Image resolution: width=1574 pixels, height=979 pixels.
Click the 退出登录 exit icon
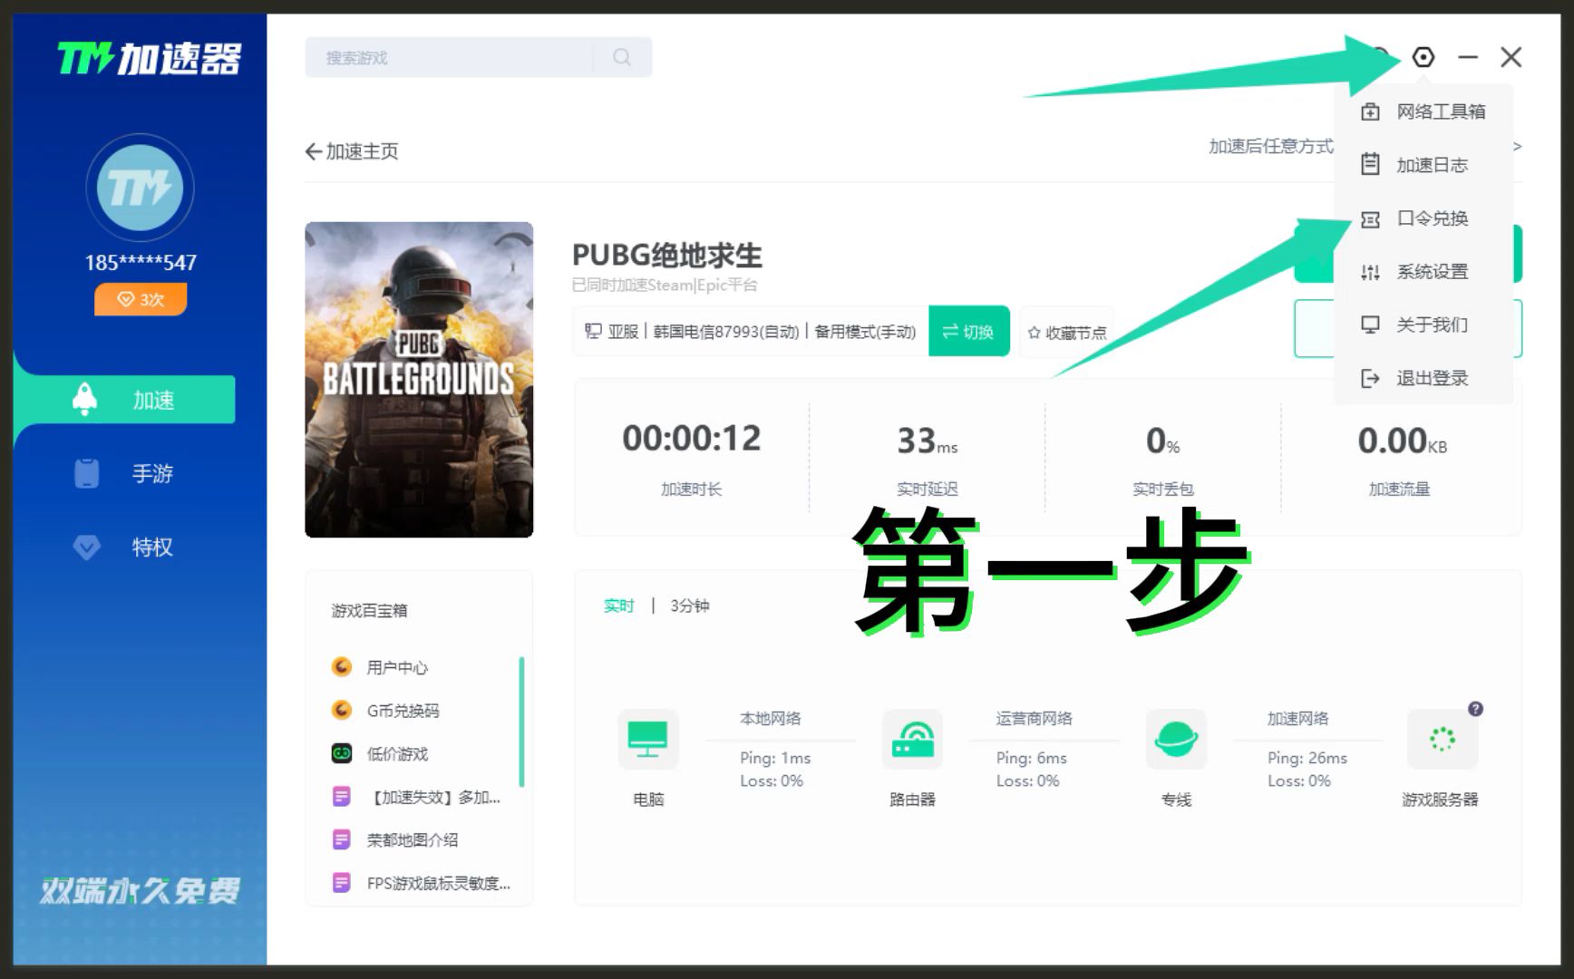click(x=1370, y=378)
